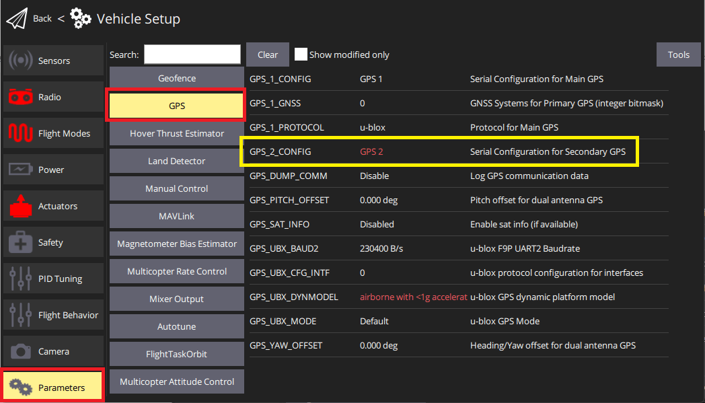Click the Clear search button
Viewport: 705px width, 403px height.
(267, 54)
